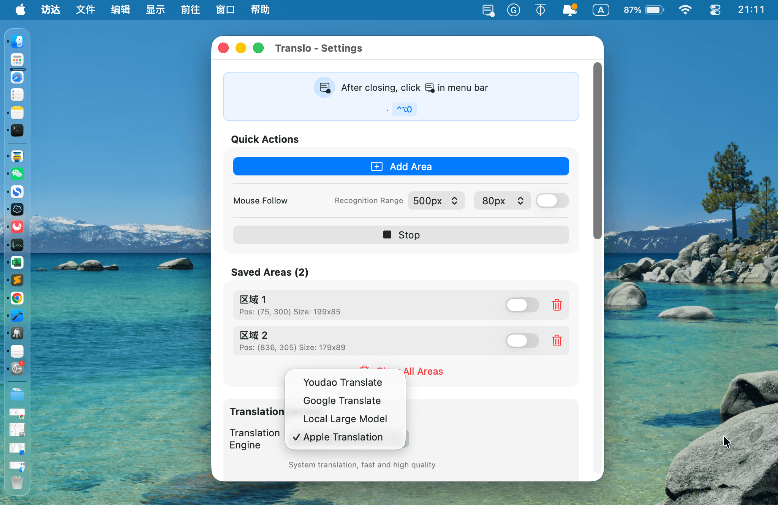The image size is (778, 505).
Task: Open Control Center in the menu bar
Action: [715, 10]
